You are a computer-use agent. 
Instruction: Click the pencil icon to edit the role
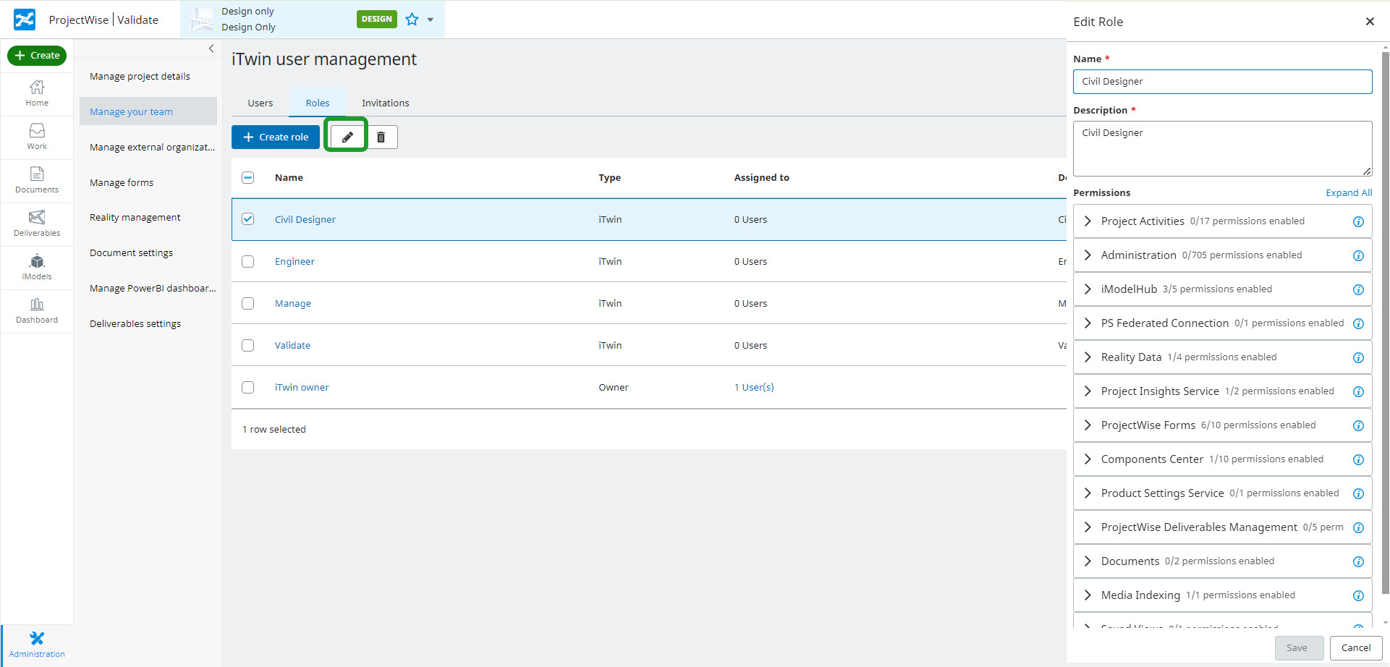pyautogui.click(x=346, y=136)
